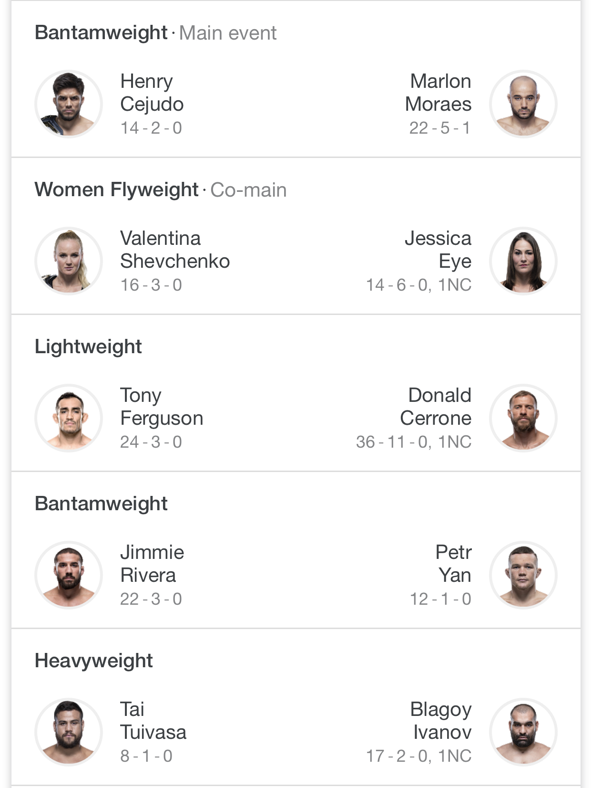Click Blagoy Ivanov's fighter photo
This screenshot has width=592, height=788.
523,732
